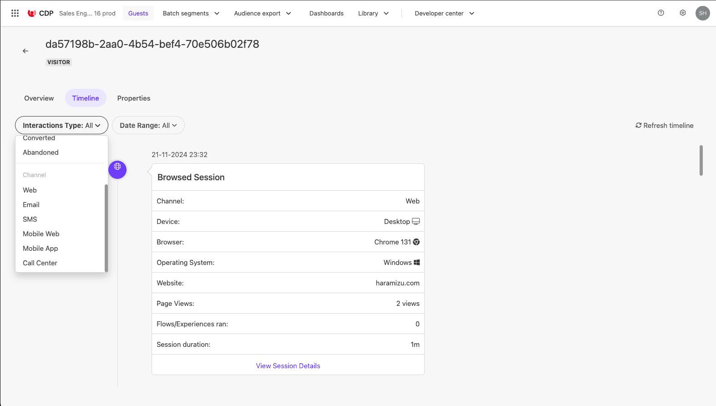The image size is (716, 406).
Task: Switch to the Overview tab
Action: (39, 98)
